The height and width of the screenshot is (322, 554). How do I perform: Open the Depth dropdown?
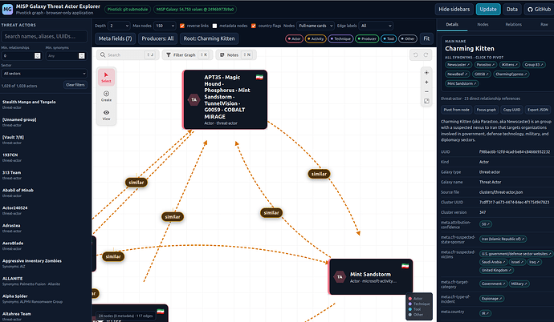tap(119, 26)
